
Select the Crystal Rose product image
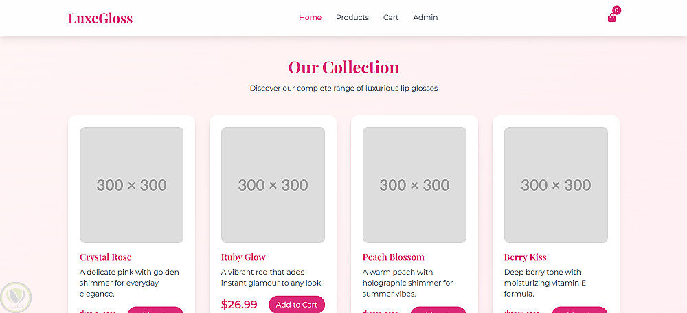131,185
